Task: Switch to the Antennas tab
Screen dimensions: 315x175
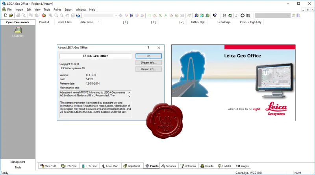Action: 188,166
